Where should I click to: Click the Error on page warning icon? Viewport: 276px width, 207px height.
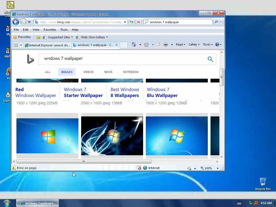14,168
